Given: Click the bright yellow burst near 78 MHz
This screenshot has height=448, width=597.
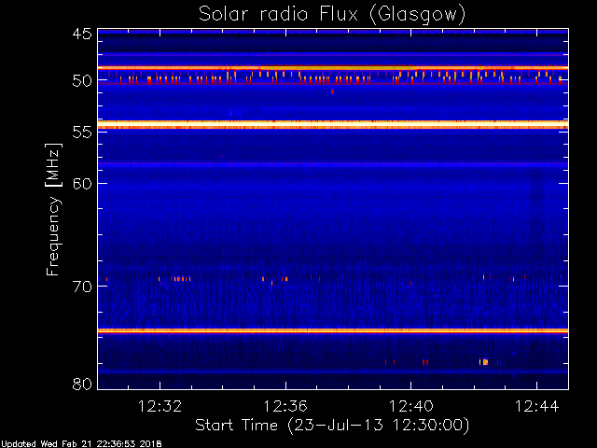Looking at the screenshot, I should 483,361.
